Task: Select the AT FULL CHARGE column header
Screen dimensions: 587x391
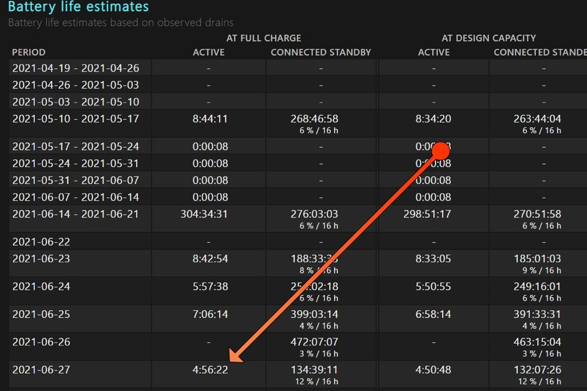Action: (x=264, y=38)
